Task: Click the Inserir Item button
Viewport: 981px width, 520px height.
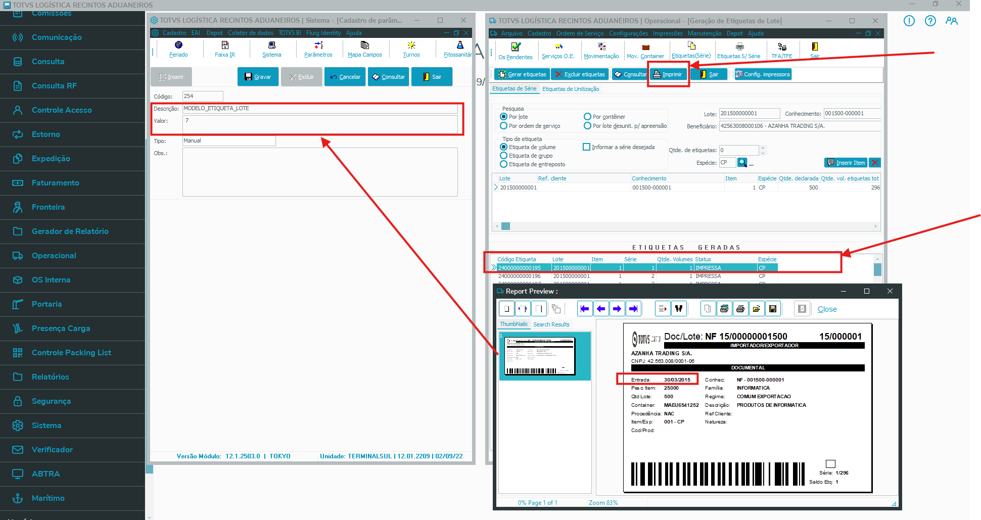Action: pos(846,163)
